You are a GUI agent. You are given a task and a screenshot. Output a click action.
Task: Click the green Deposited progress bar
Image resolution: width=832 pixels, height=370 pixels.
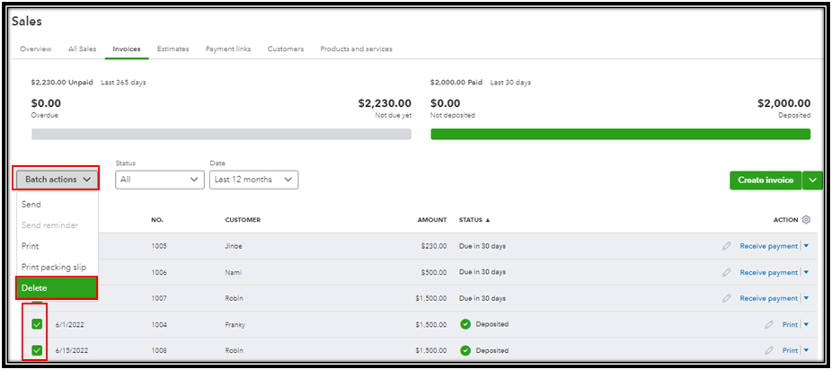(x=620, y=134)
